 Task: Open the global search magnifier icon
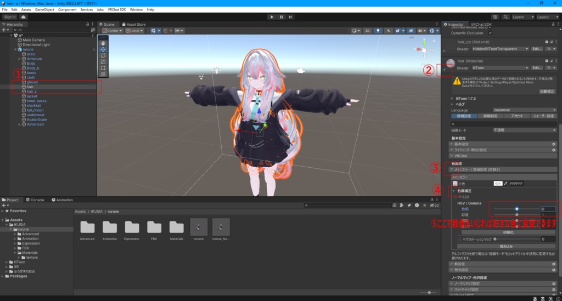tap(505, 17)
